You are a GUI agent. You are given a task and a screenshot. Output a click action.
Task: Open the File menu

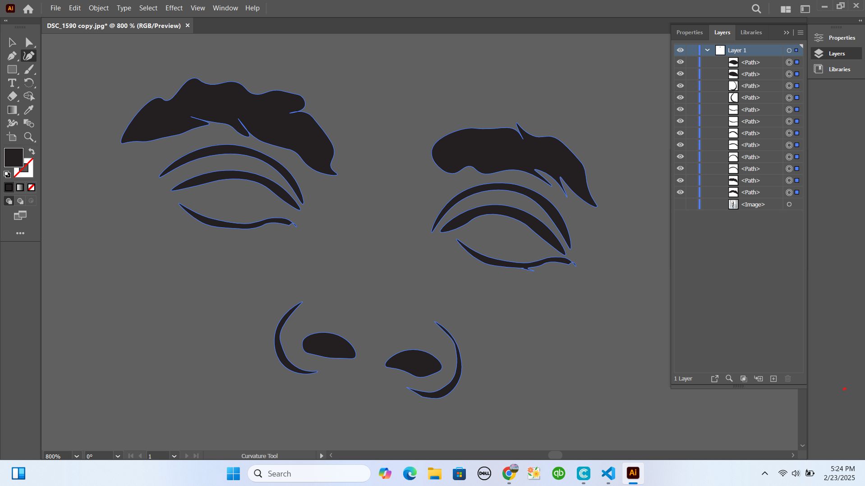pyautogui.click(x=55, y=8)
